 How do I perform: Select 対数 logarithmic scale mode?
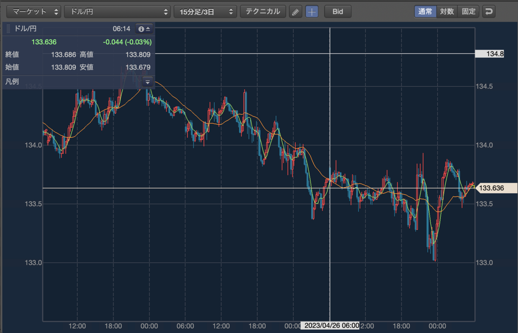[447, 12]
